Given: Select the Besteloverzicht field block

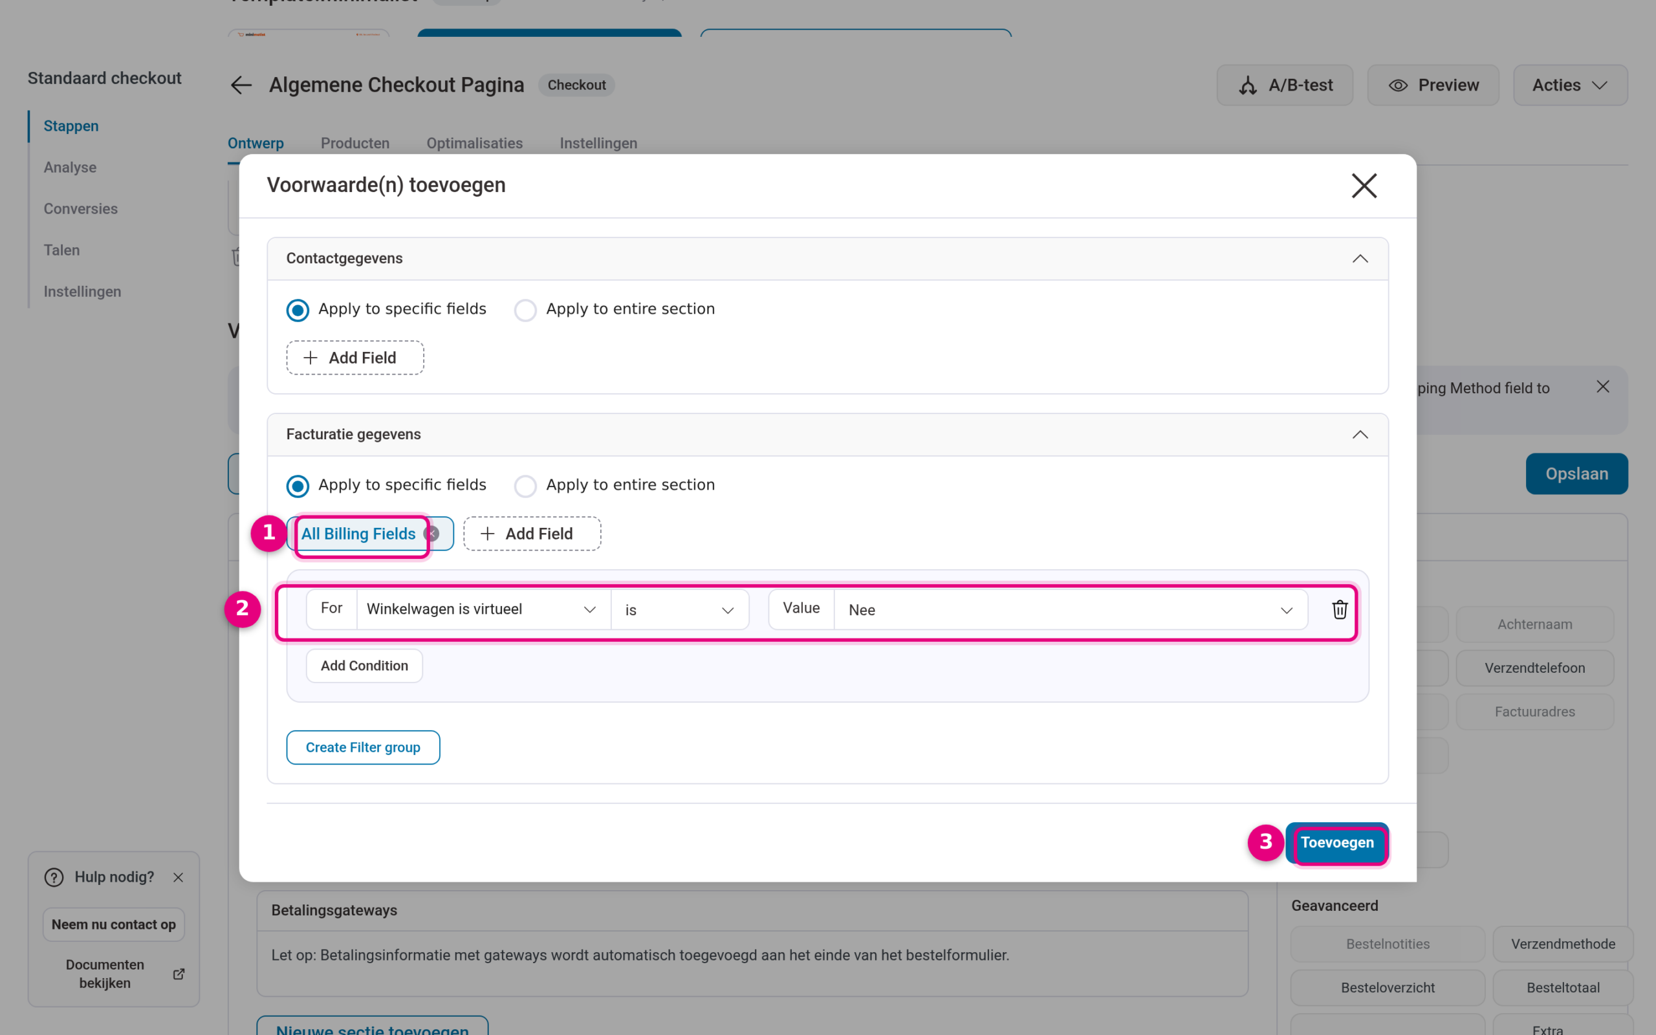Looking at the screenshot, I should coord(1387,988).
